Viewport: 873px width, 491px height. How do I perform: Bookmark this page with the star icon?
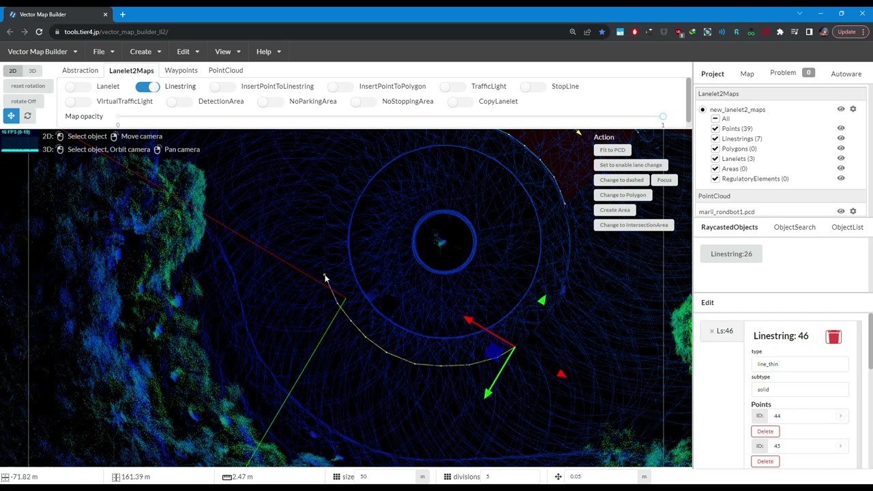pos(602,31)
